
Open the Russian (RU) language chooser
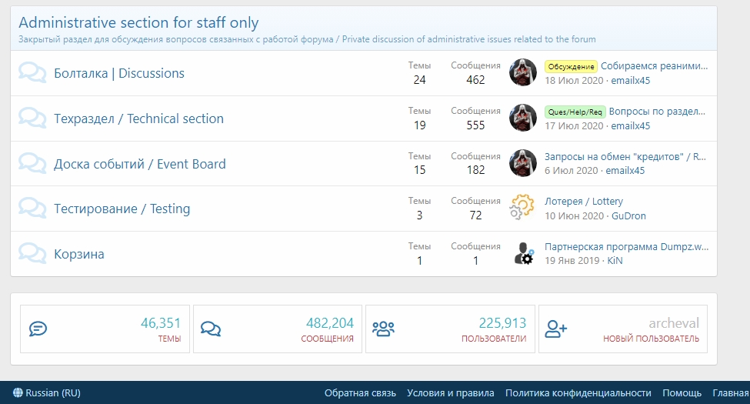click(x=47, y=392)
